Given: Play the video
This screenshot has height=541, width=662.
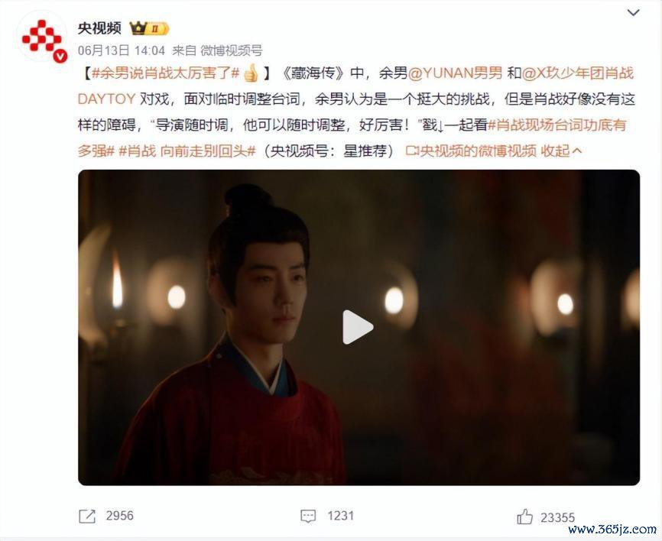Looking at the screenshot, I should pos(358,327).
